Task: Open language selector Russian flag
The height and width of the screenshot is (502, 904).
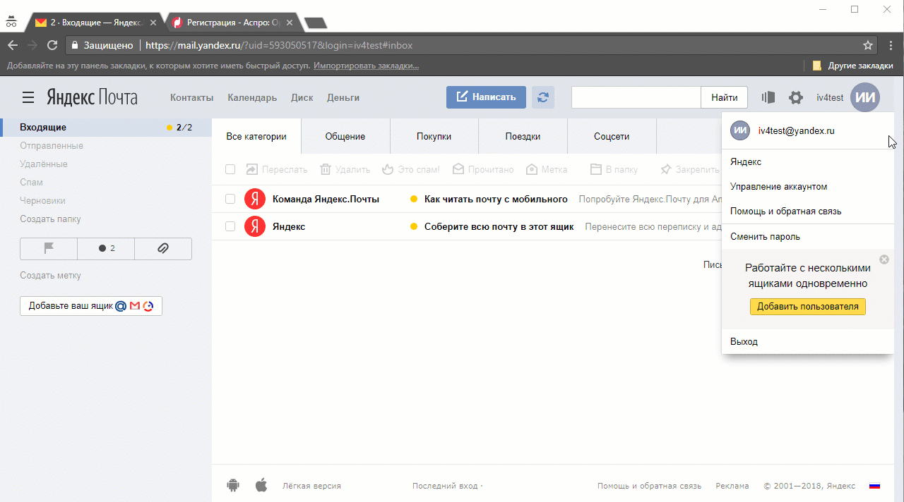Action: pos(874,486)
